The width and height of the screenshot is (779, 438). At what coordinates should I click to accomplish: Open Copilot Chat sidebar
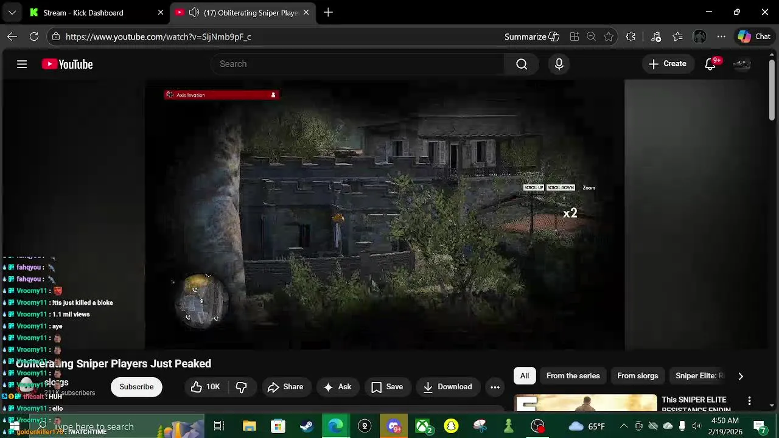(x=754, y=36)
